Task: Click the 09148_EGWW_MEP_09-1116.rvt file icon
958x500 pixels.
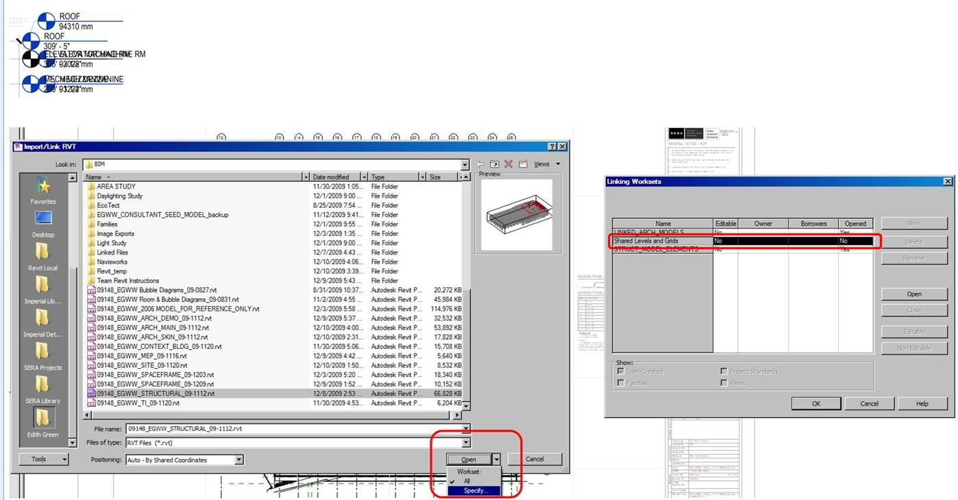Action: (x=92, y=356)
